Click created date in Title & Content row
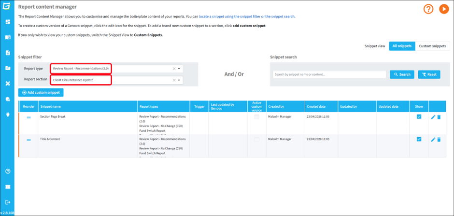The width and height of the screenshot is (454, 216). click(318, 139)
